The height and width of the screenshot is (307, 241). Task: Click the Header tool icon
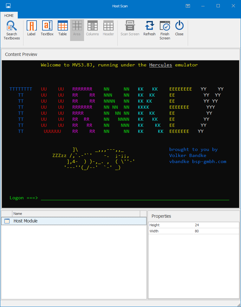point(108,26)
